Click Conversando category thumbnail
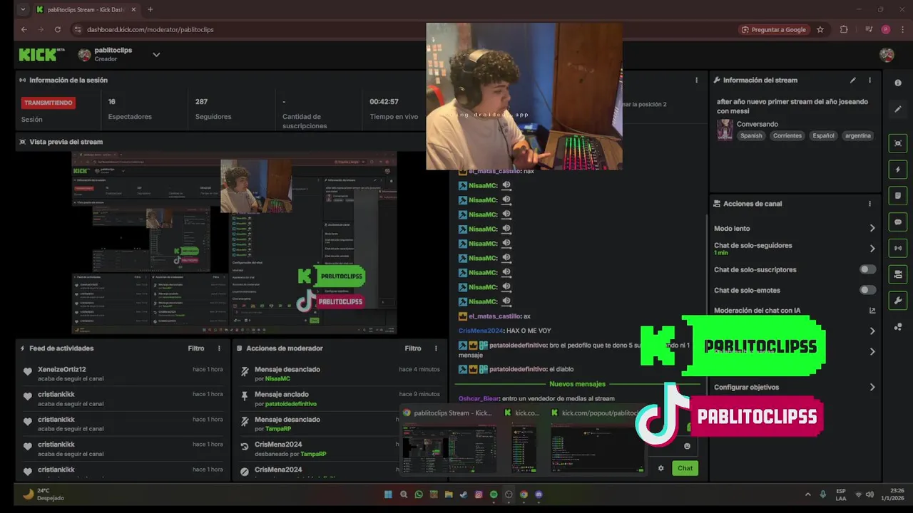The width and height of the screenshot is (913, 513). [x=725, y=130]
